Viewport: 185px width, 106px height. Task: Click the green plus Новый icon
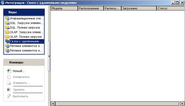[9, 71]
